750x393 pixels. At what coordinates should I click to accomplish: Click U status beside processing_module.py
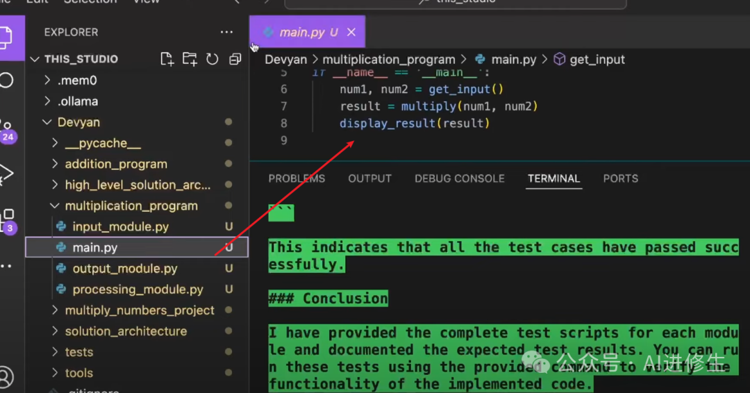[229, 290]
